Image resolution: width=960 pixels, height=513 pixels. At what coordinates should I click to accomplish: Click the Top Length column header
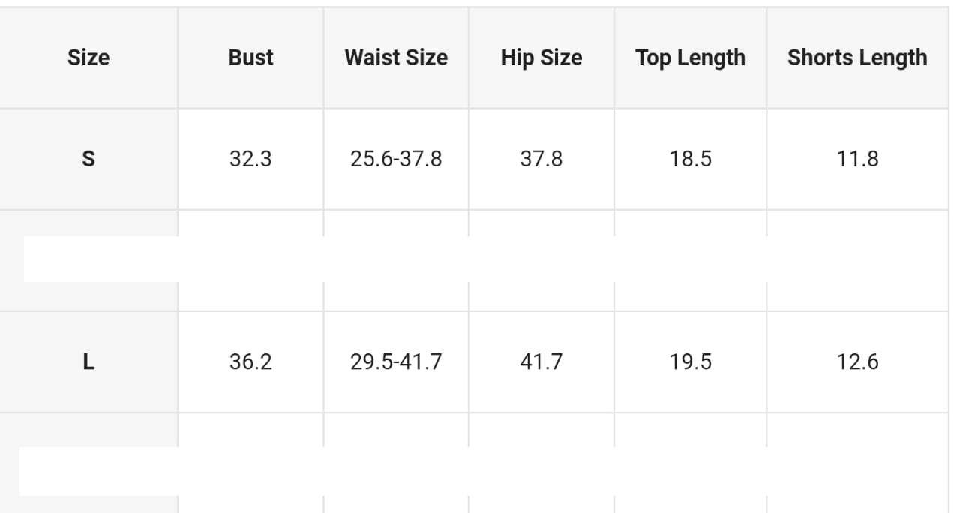[690, 58]
